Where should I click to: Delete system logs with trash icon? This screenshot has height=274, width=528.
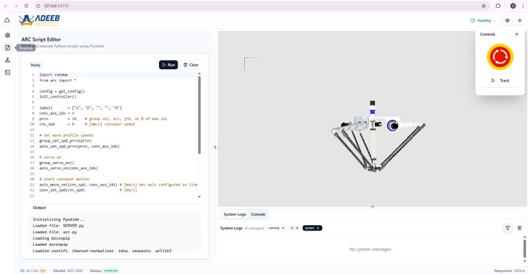coord(519,228)
